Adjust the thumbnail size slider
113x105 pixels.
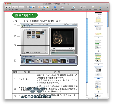[97, 98]
